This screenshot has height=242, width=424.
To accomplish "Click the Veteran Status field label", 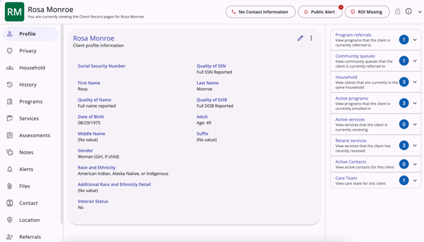I will point(93,201).
